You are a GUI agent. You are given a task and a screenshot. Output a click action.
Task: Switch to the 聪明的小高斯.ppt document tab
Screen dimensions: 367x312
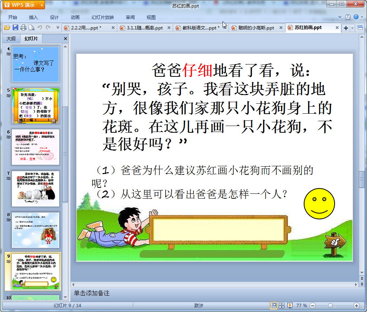pyautogui.click(x=256, y=28)
